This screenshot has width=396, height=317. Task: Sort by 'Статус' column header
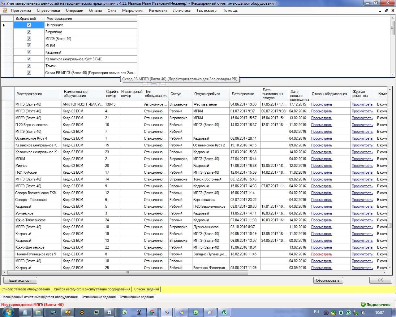coord(180,94)
